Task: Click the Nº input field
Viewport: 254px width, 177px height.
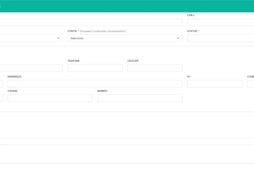Action: point(215,83)
